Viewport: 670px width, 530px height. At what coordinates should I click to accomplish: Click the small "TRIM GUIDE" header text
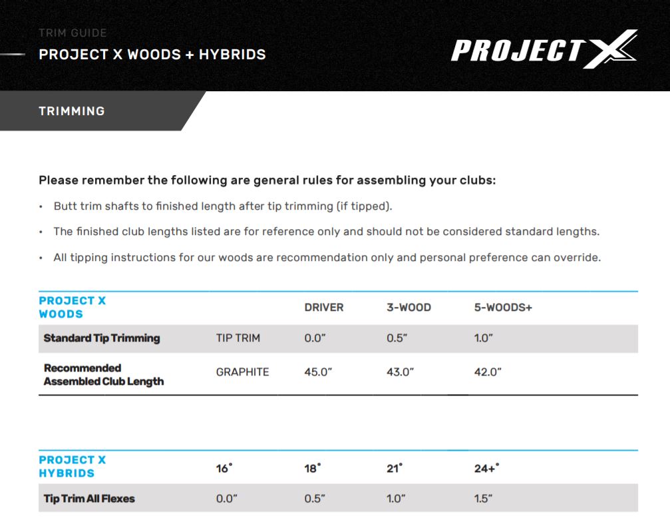tap(73, 33)
